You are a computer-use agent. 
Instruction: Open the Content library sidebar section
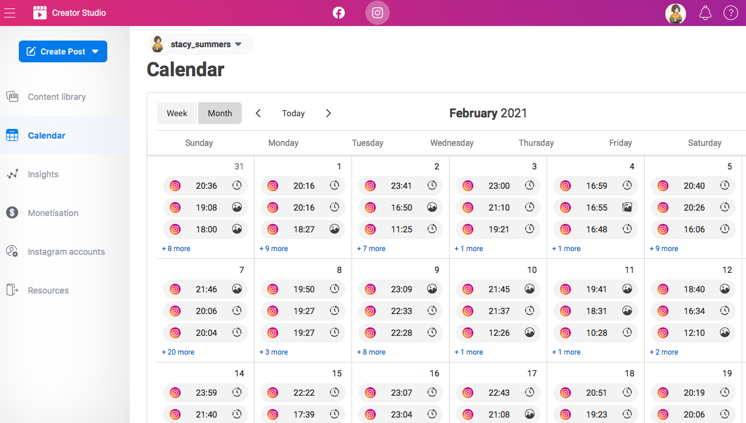[x=56, y=96]
